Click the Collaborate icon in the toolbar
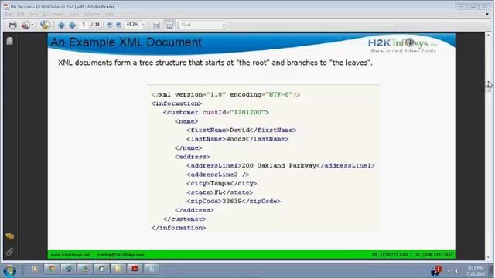The height and width of the screenshot is (278, 495). (x=45, y=25)
